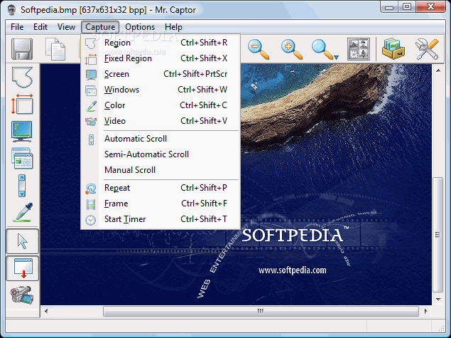Image resolution: width=451 pixels, height=338 pixels.
Task: Click the Zoom in magnifier icon
Action: pyautogui.click(x=292, y=49)
